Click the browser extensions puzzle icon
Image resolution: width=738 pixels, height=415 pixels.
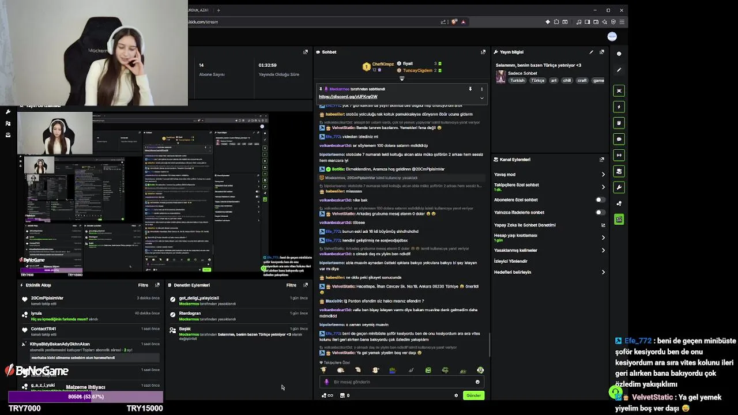point(556,22)
